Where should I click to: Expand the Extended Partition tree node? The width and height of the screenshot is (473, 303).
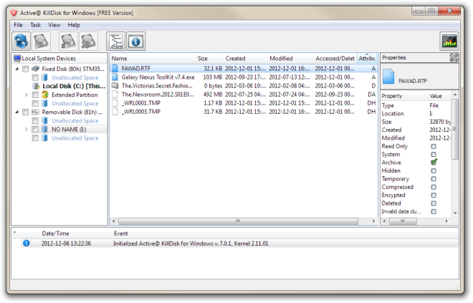pos(27,95)
